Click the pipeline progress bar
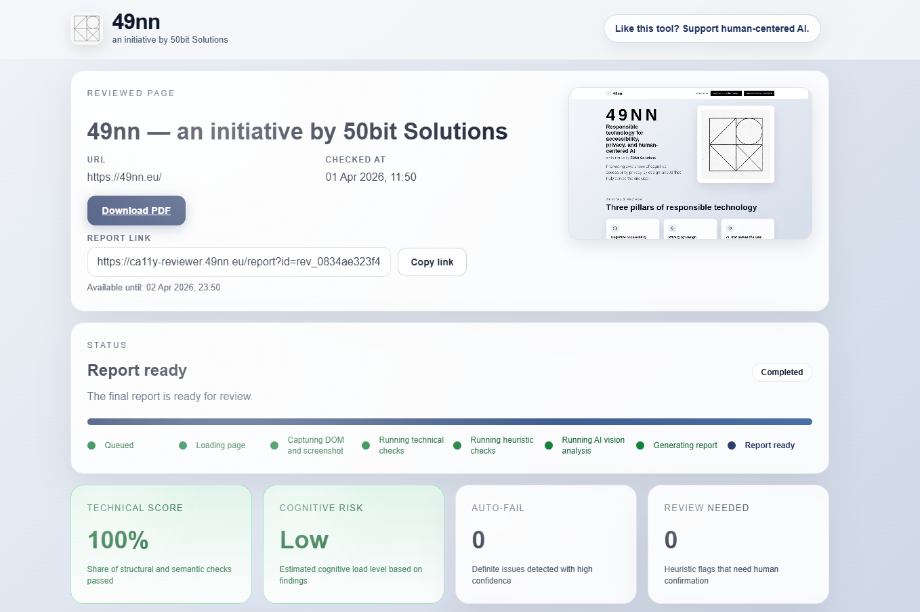 (449, 420)
